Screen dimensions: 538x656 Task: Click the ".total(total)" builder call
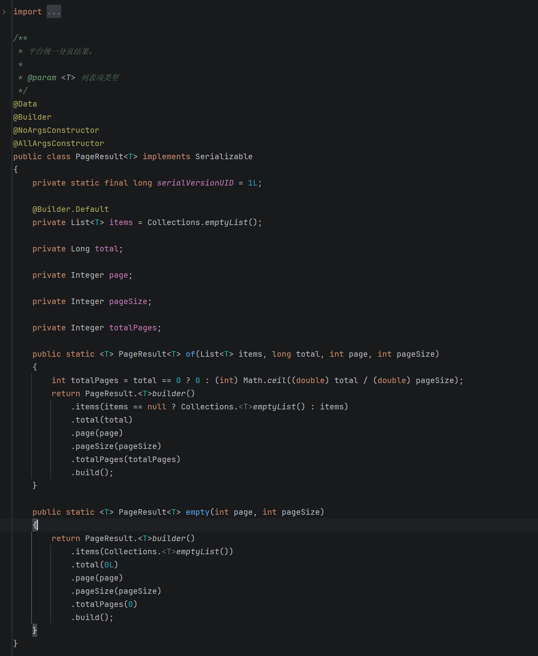(102, 420)
